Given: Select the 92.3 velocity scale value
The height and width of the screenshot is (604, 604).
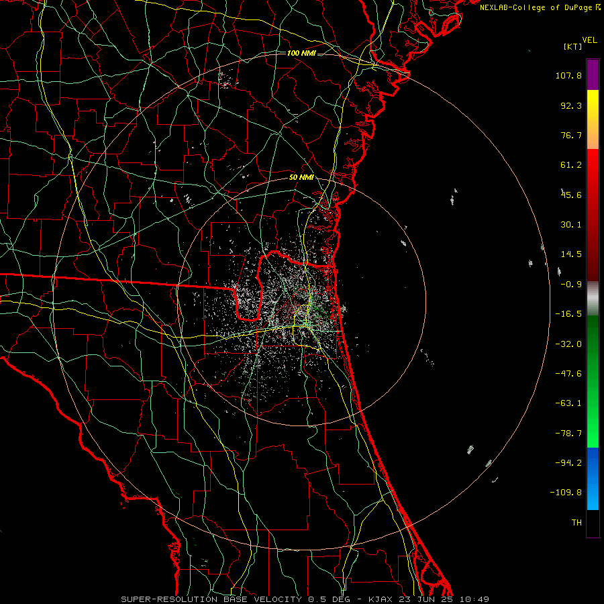Looking at the screenshot, I should click(571, 105).
